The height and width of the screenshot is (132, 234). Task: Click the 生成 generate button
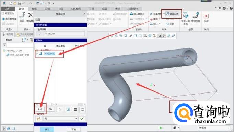click(40, 109)
